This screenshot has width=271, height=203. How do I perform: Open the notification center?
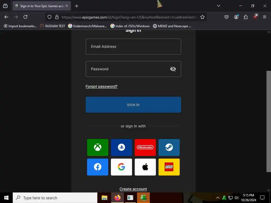point(262,198)
